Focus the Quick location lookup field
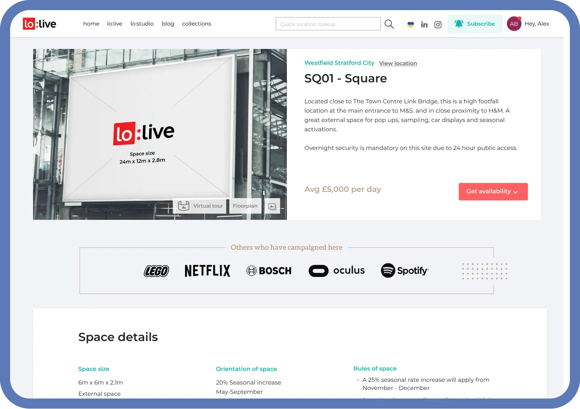 [328, 24]
